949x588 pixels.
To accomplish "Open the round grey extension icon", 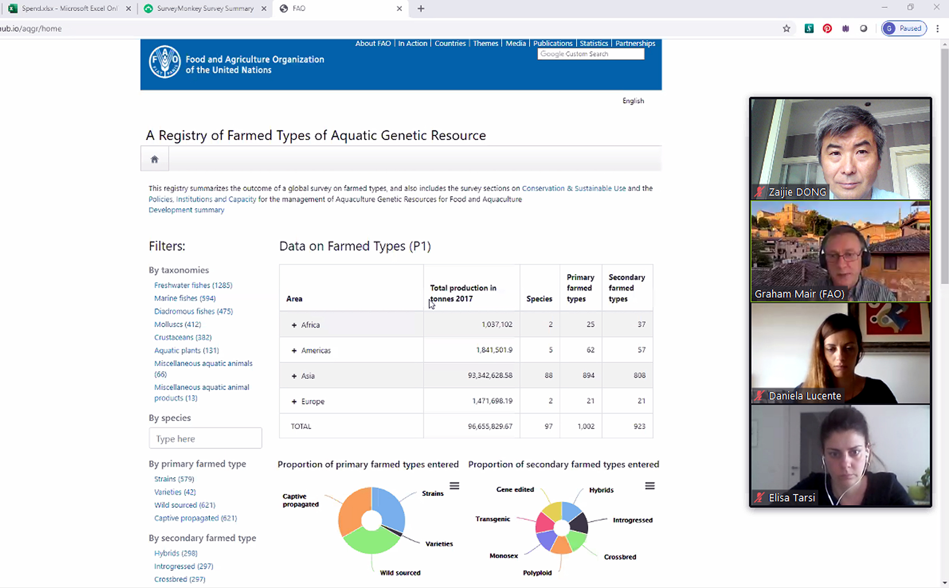I will (x=864, y=28).
